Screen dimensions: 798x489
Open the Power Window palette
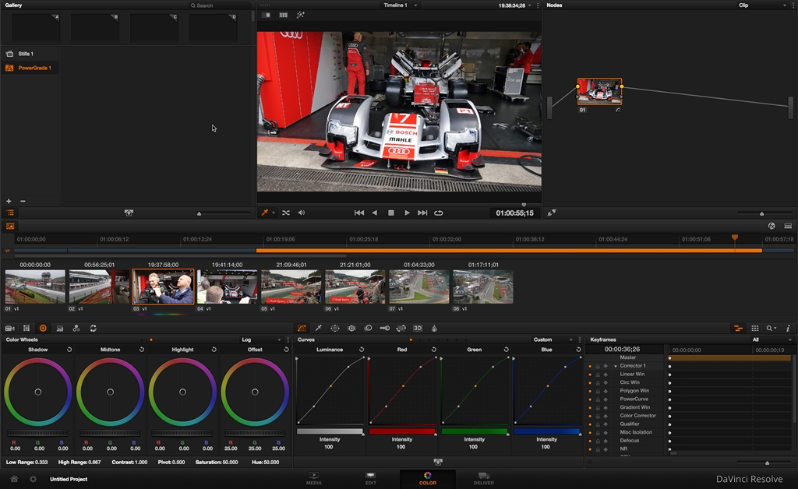335,329
